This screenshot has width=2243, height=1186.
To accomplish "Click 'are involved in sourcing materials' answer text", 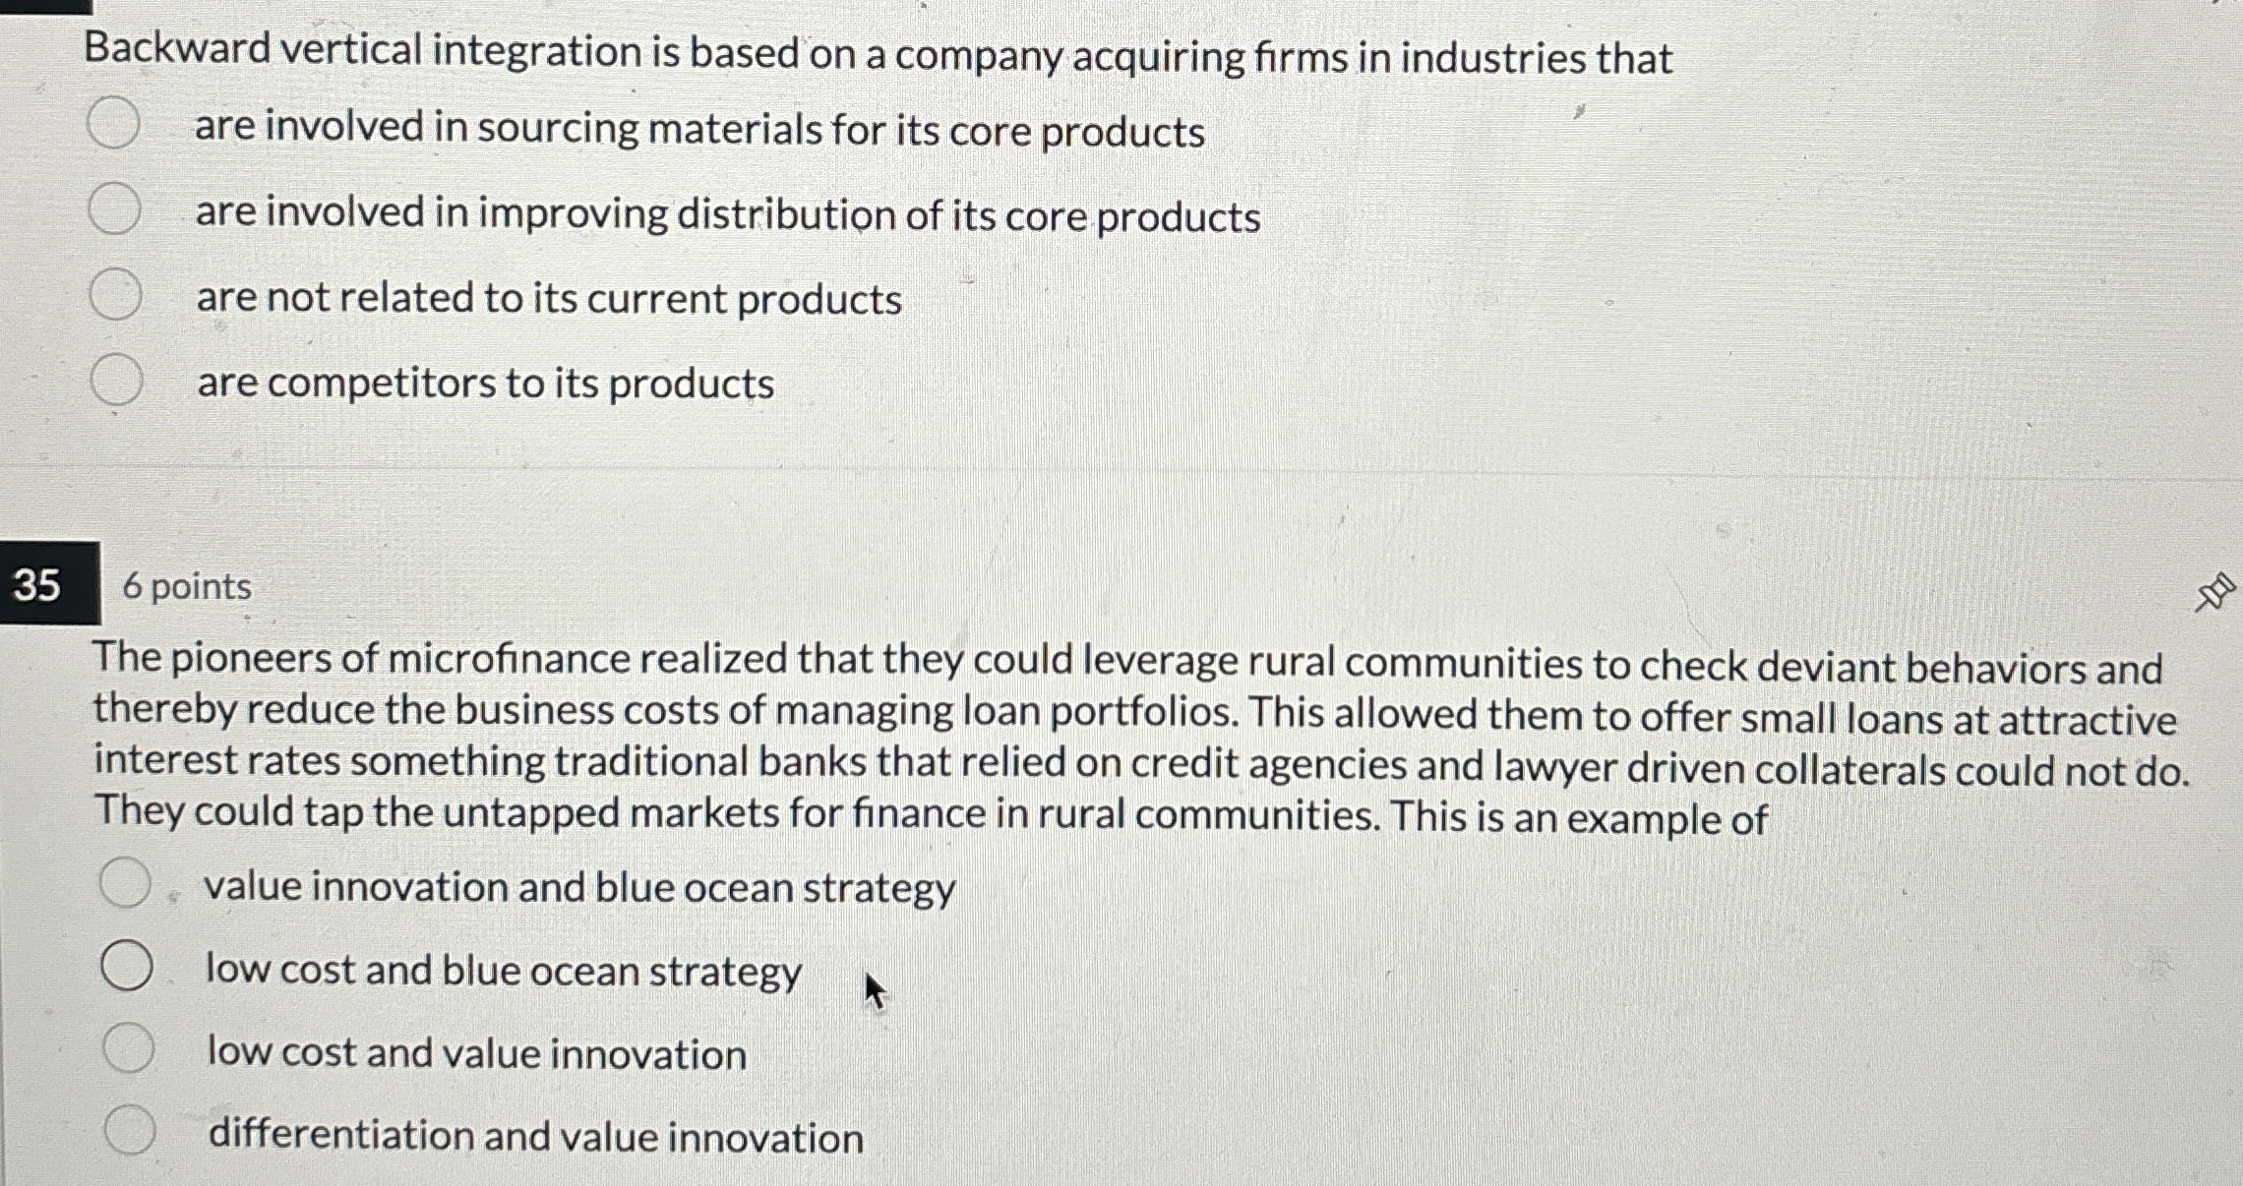I will click(x=699, y=130).
